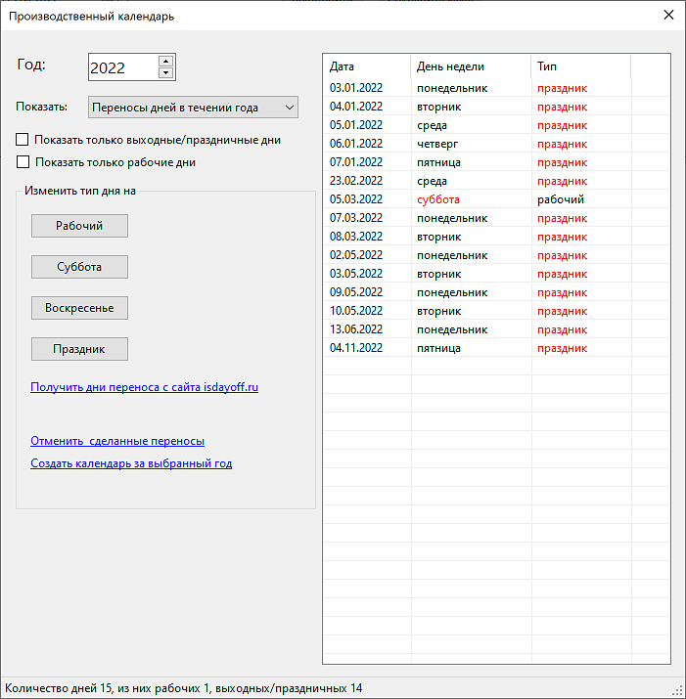The width and height of the screenshot is (686, 699).
Task: Click the year input field showing 2022
Action: coord(123,67)
